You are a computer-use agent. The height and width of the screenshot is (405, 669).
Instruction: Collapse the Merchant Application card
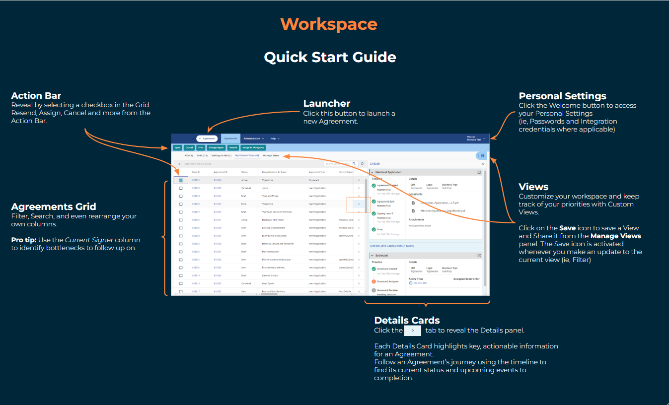[373, 172]
